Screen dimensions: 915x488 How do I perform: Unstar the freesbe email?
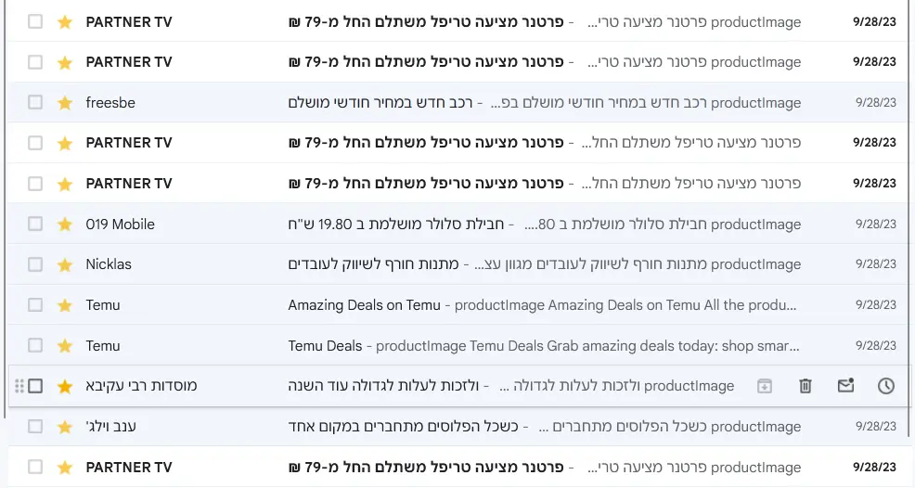pyautogui.click(x=65, y=103)
